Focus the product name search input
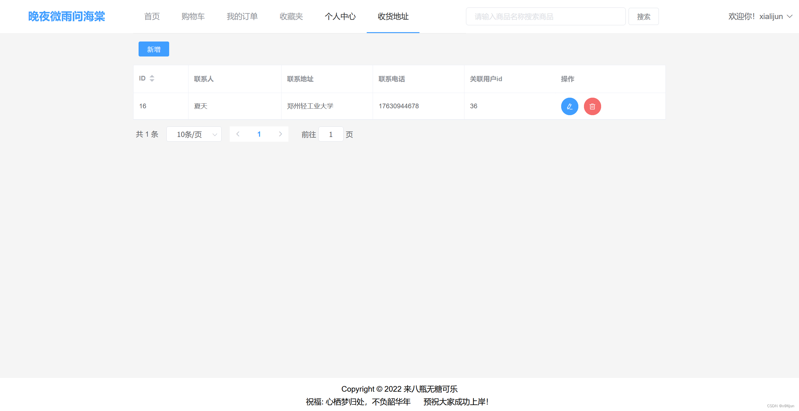This screenshot has width=799, height=411. coord(546,16)
